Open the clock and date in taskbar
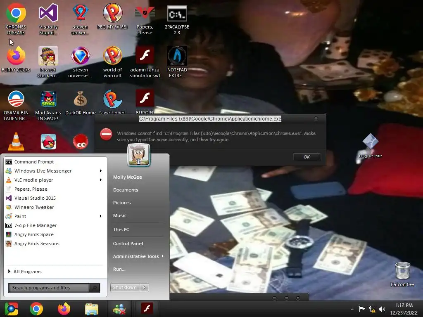Screen dimensions: 423x317 click(404, 309)
